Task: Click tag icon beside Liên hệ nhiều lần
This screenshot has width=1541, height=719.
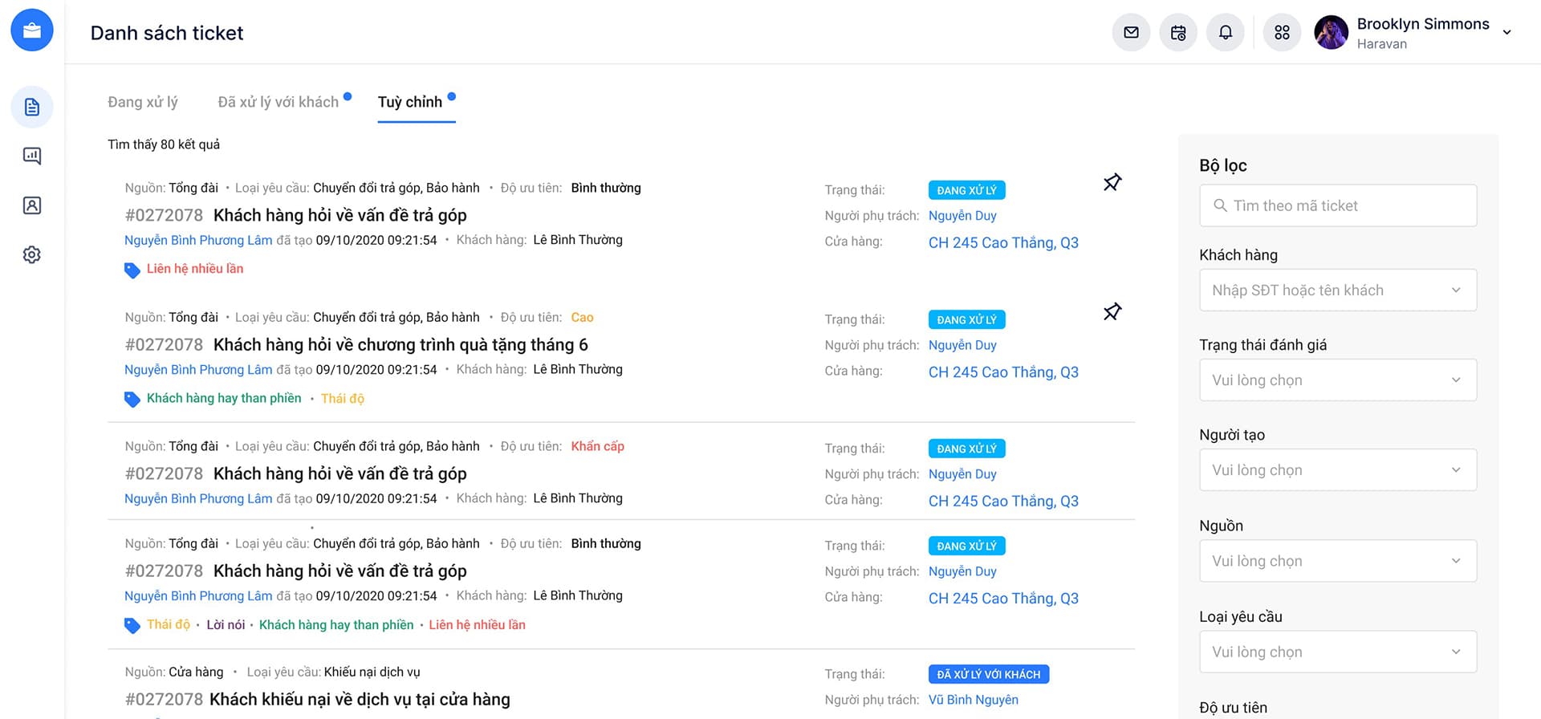Action: point(132,270)
